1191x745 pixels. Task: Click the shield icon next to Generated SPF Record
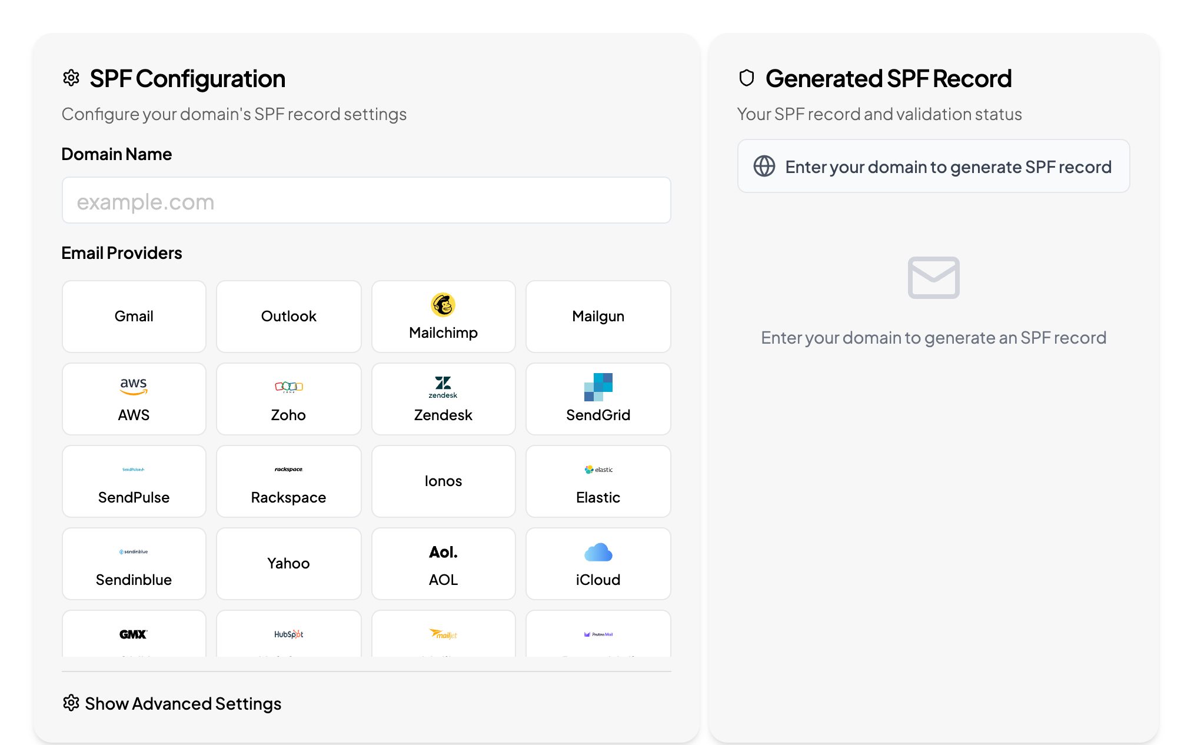pos(747,78)
